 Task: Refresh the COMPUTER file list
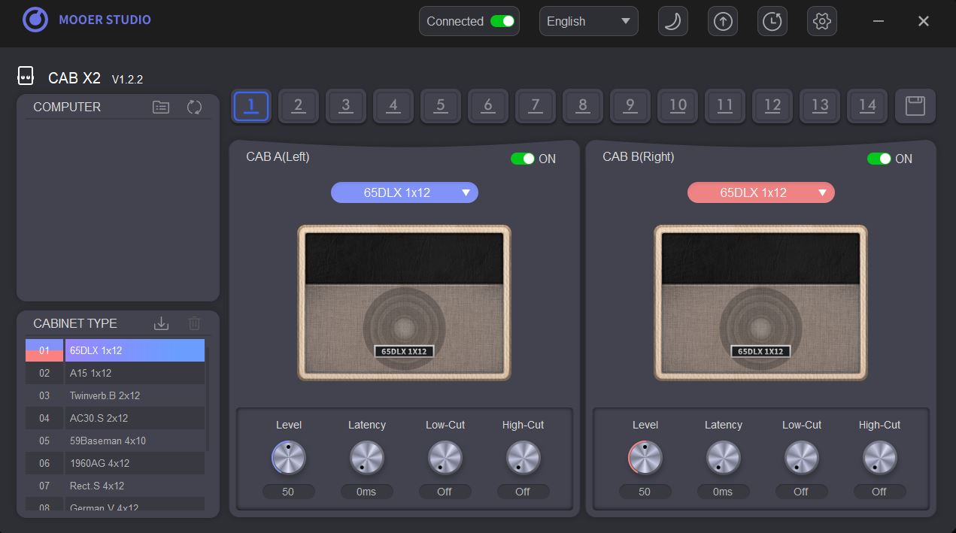(x=194, y=107)
